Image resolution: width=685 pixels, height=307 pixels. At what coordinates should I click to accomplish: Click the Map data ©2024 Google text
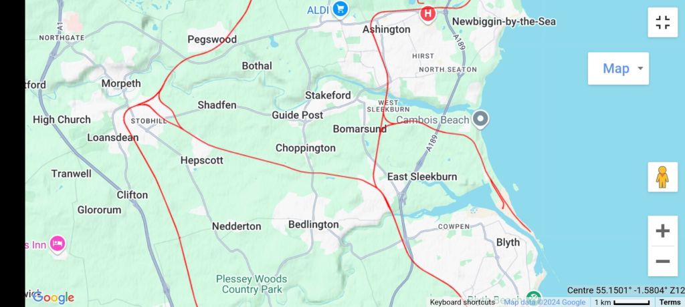coord(545,302)
